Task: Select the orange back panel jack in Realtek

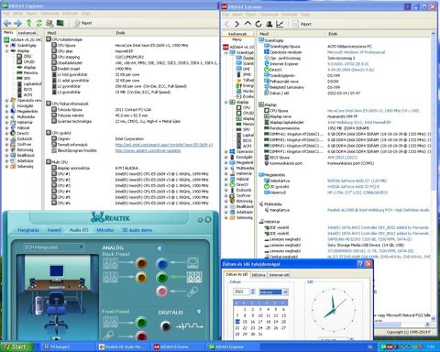Action: pyautogui.click(x=141, y=263)
